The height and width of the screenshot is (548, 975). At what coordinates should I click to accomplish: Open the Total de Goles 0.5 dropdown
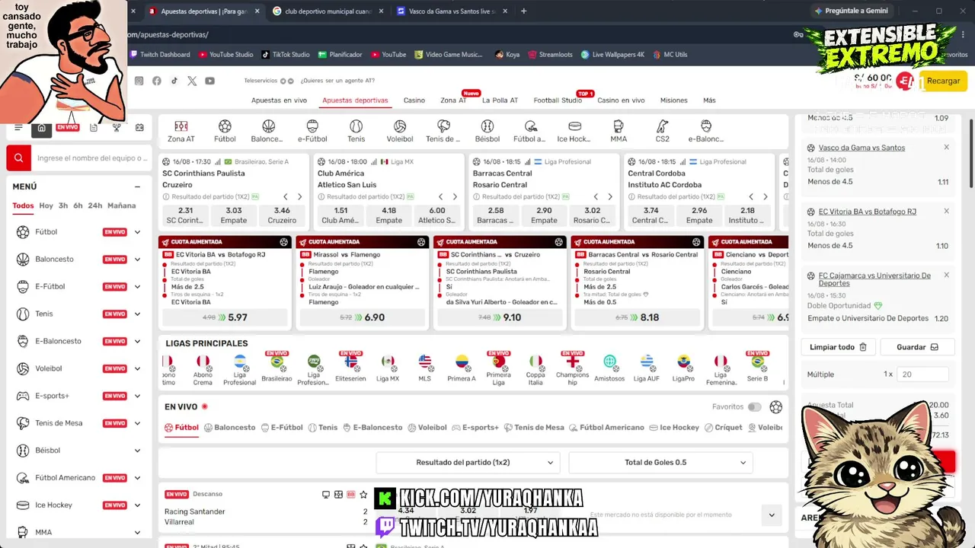(660, 463)
